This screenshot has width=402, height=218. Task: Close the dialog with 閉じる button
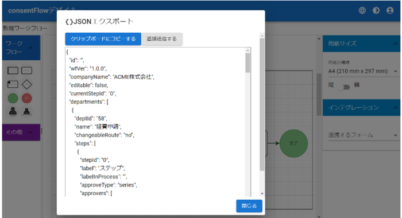coord(249,206)
